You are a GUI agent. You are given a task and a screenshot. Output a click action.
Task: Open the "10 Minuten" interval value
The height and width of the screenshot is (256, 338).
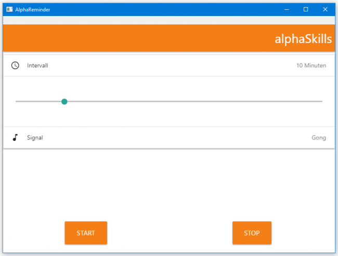(x=311, y=65)
